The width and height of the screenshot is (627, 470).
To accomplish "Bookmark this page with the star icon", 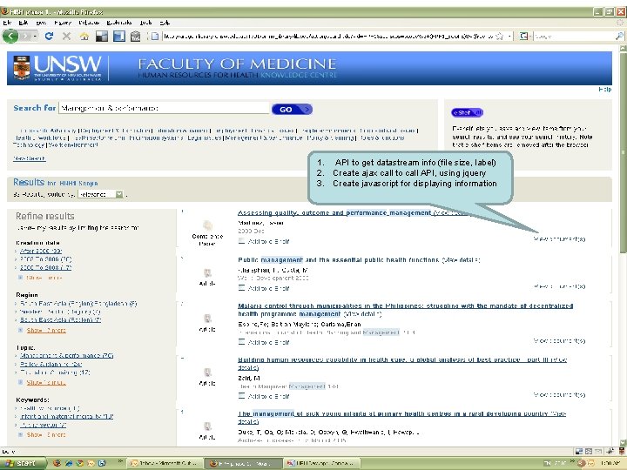I will (500, 37).
